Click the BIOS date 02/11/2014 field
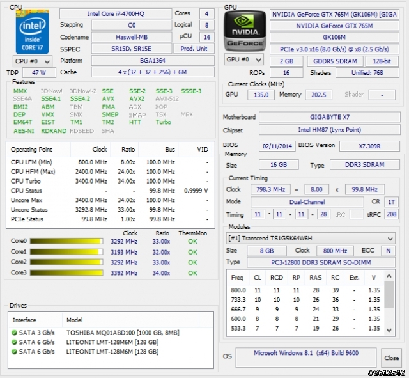The height and width of the screenshot is (378, 409). (277, 146)
